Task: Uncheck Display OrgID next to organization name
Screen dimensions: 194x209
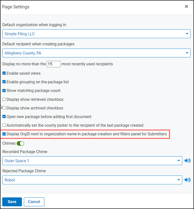Action: 4,134
